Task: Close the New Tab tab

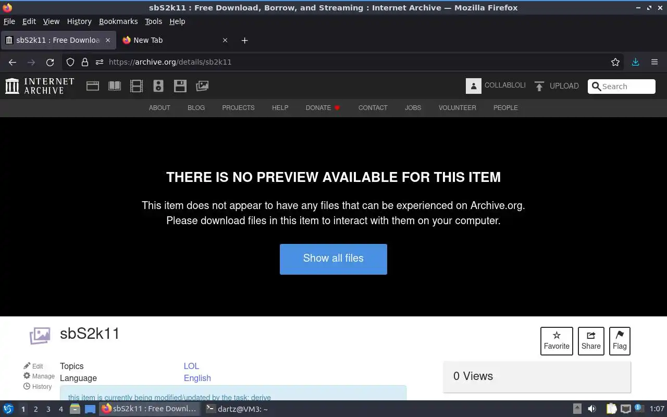Action: point(225,40)
